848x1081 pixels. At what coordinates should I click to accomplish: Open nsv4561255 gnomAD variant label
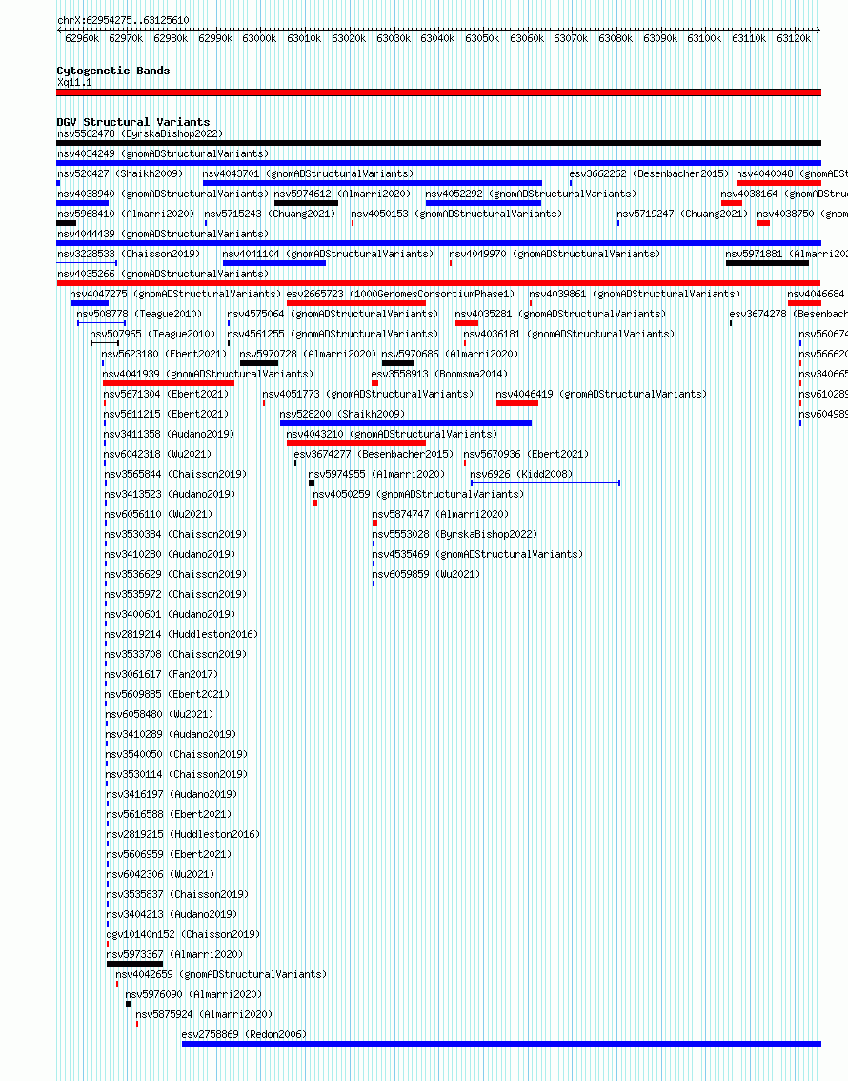tap(332, 334)
